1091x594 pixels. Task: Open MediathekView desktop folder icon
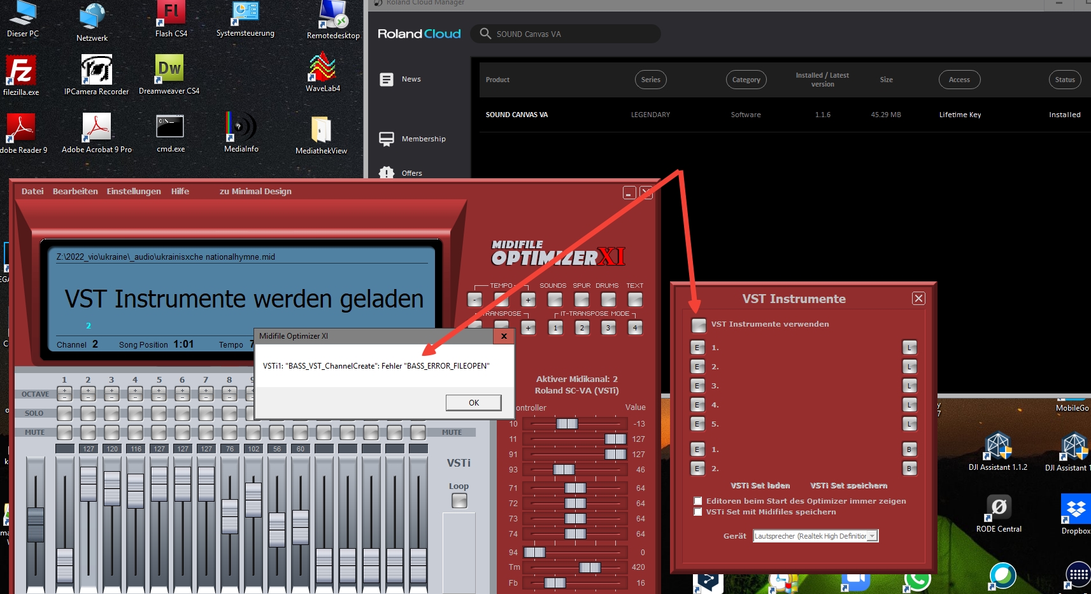pos(321,134)
